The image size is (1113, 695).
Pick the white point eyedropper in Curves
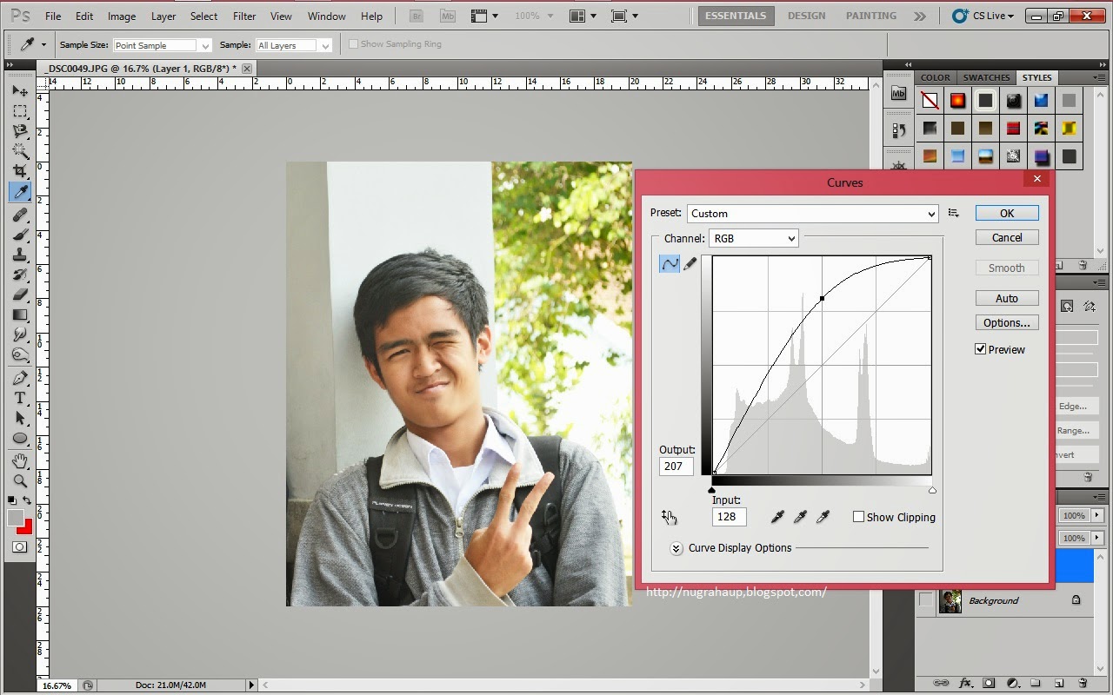(823, 517)
